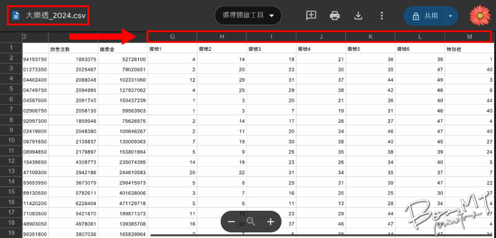Click cell with value 1883075
Screen dimensions: 496x238
tap(73, 59)
